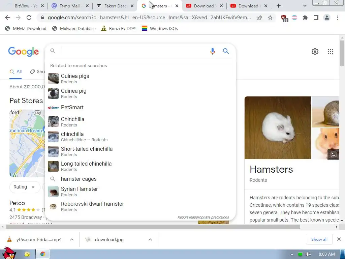Open options for yt5s.com mp4 download
The height and width of the screenshot is (259, 345).
click(x=72, y=239)
